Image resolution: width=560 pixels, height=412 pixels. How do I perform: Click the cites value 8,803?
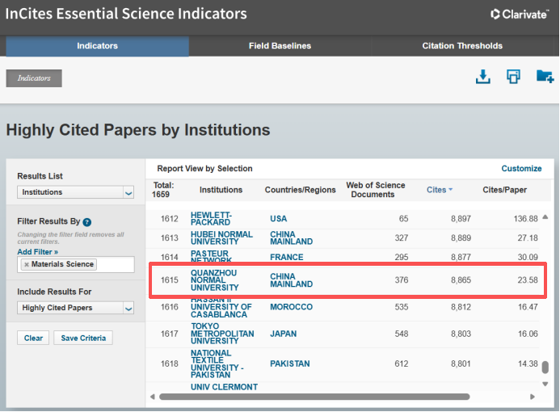[x=461, y=334]
